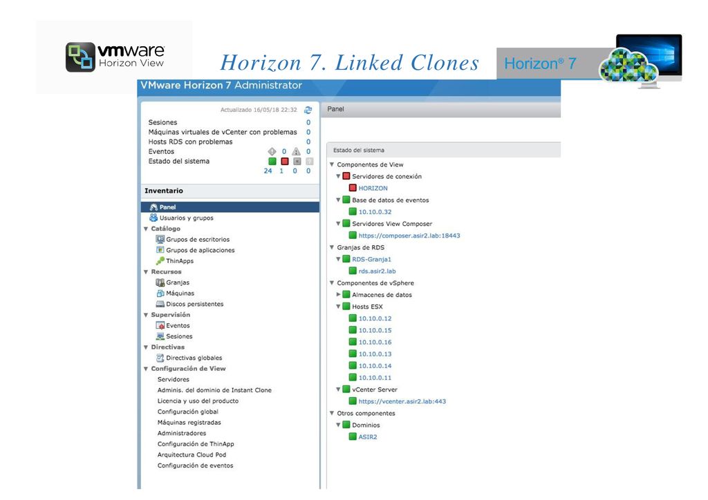The width and height of the screenshot is (708, 500).
Task: Open Arquitectura Cloud Pod
Action: pyautogui.click(x=192, y=455)
